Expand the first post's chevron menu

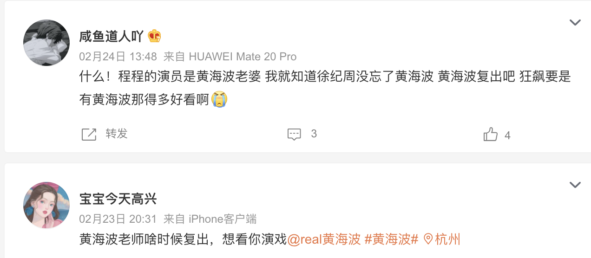[575, 22]
